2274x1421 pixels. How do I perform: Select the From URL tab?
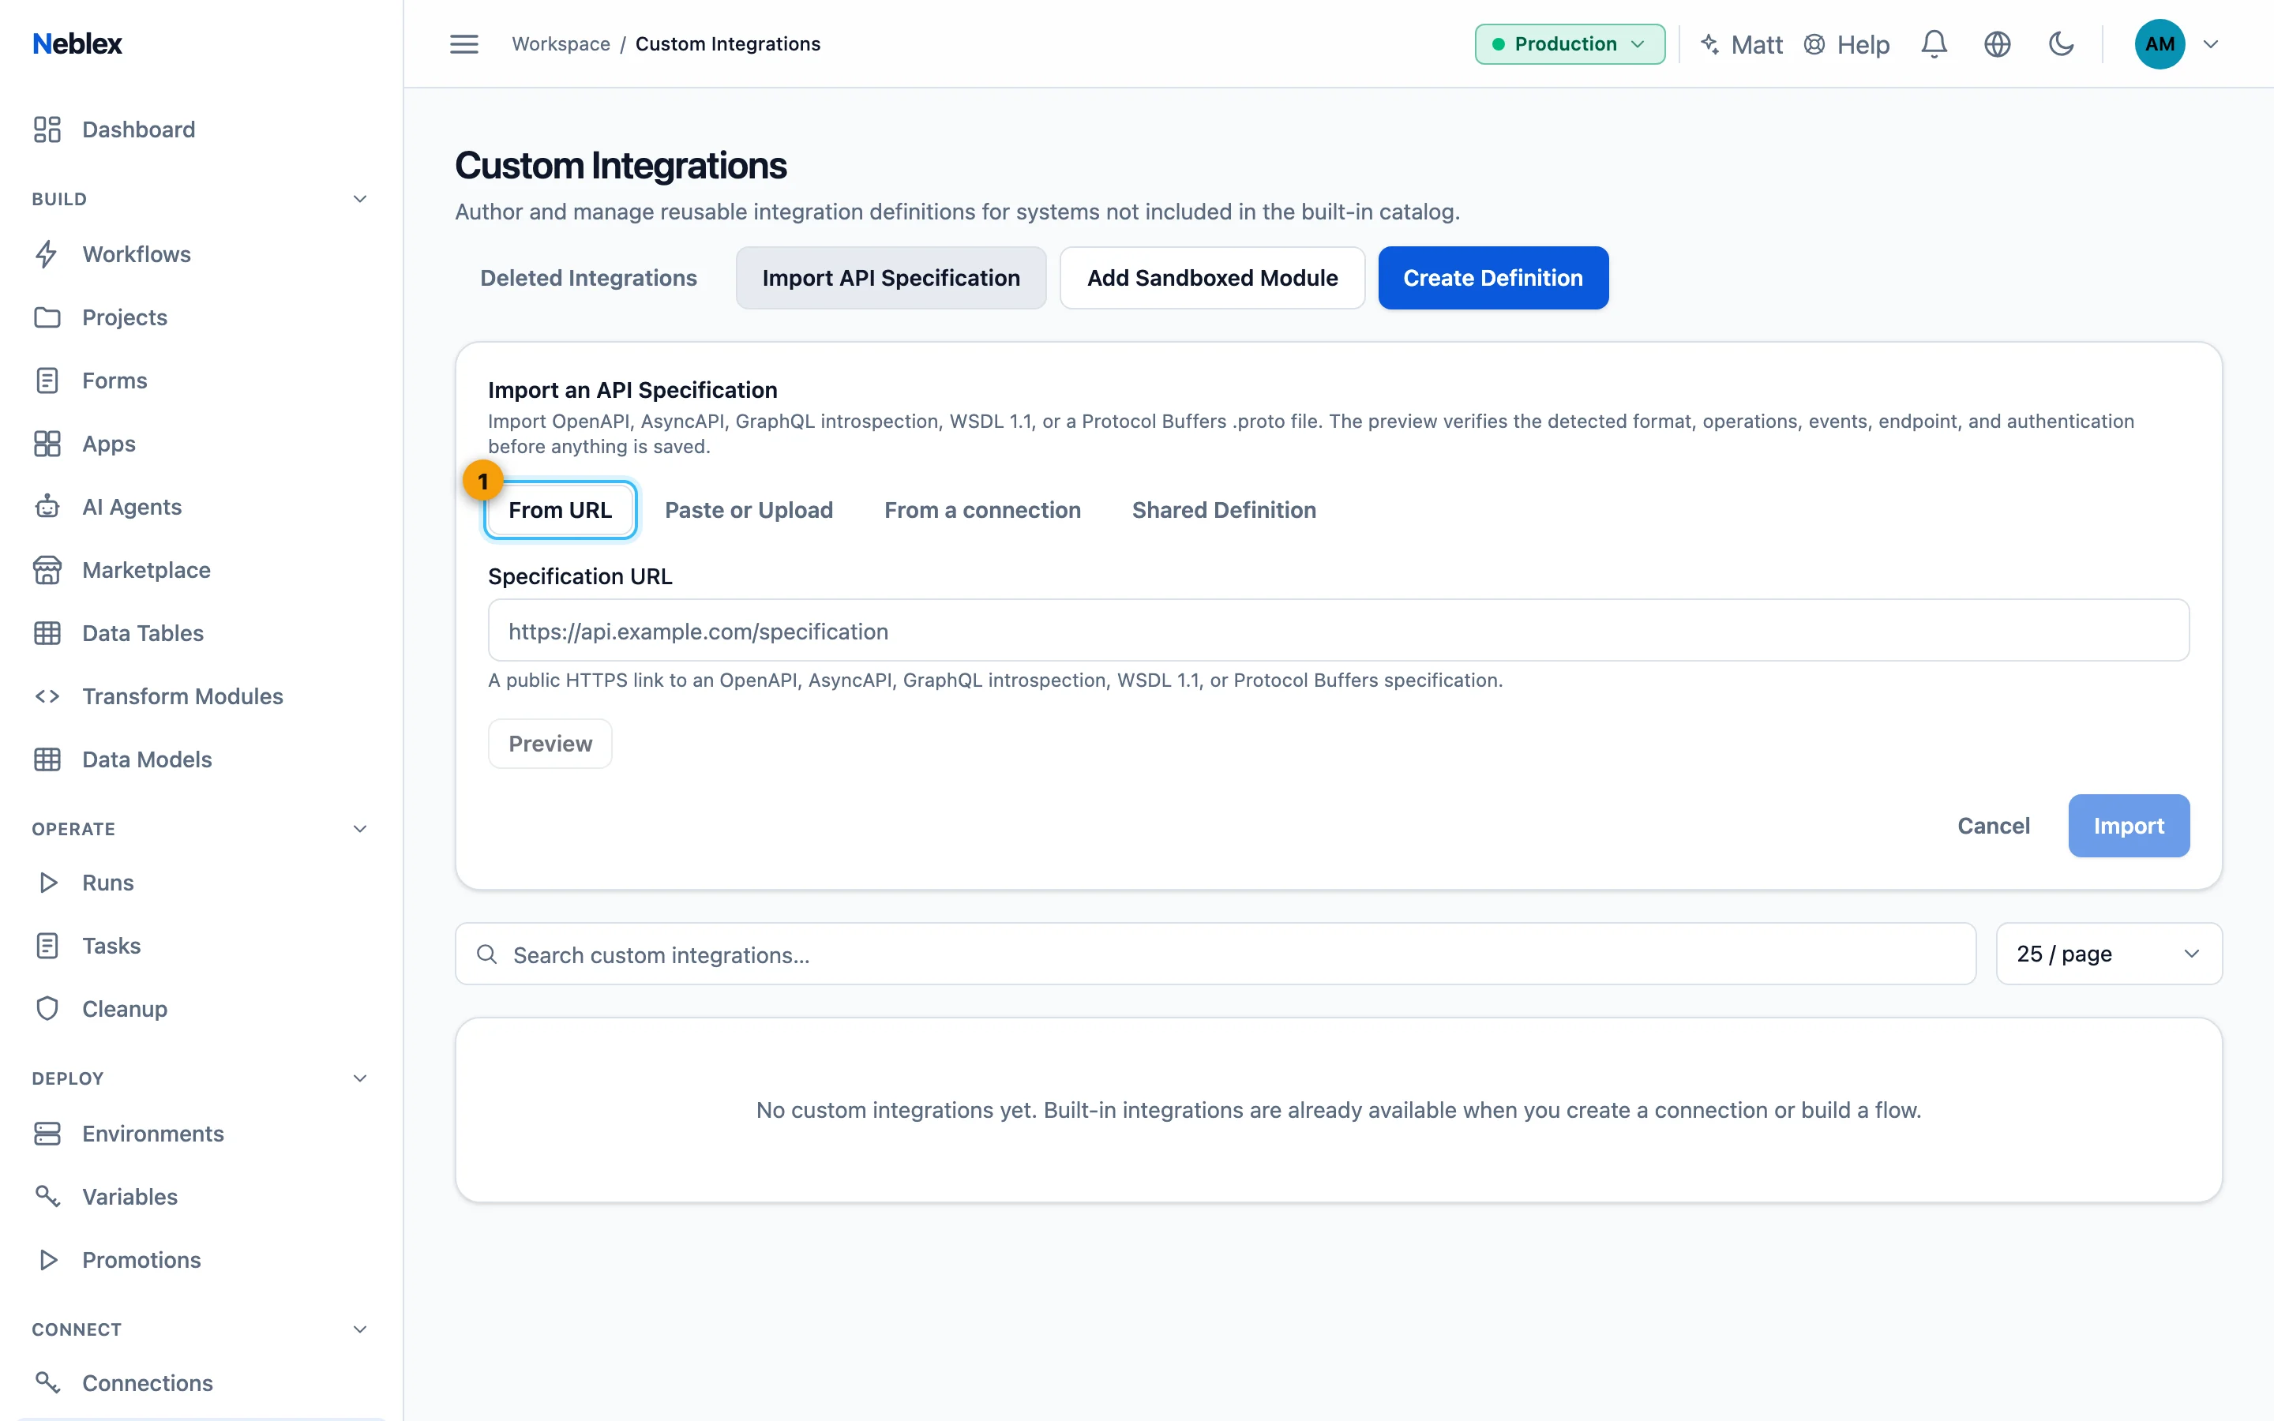(560, 509)
